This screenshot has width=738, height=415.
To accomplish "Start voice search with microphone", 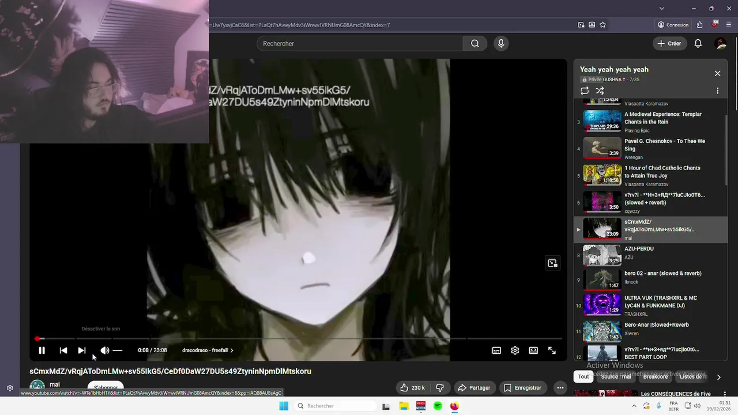I will coord(501,43).
